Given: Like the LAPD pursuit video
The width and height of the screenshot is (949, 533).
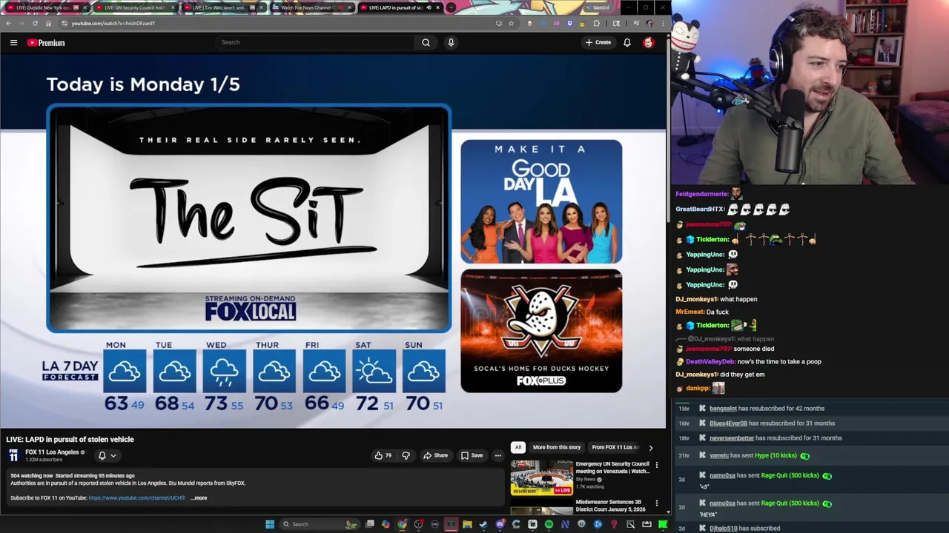Looking at the screenshot, I should pos(383,455).
